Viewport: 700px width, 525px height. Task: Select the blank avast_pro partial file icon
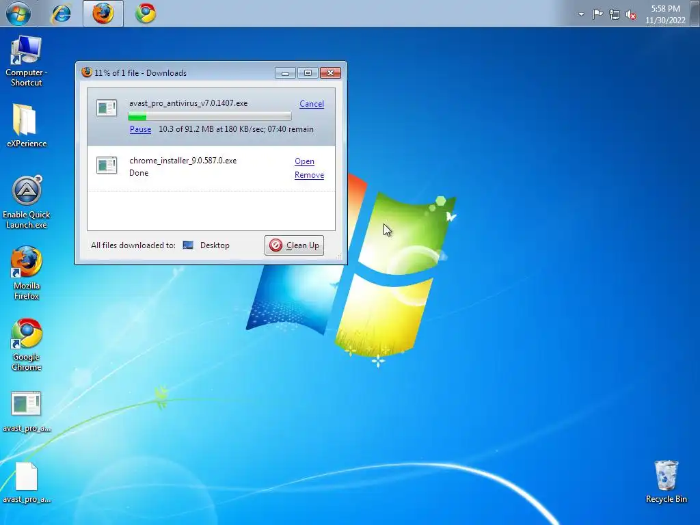coord(27,483)
